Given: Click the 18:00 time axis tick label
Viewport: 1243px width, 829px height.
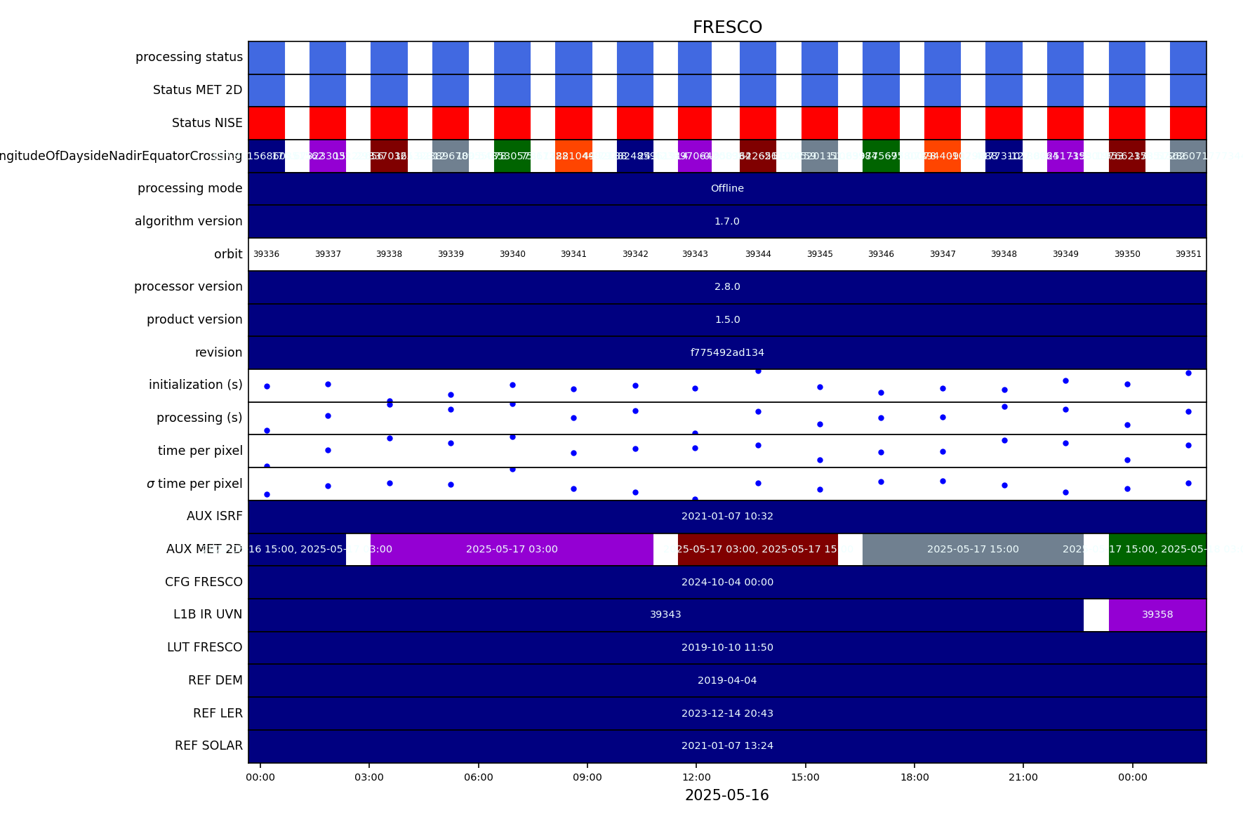Looking at the screenshot, I should [x=915, y=777].
